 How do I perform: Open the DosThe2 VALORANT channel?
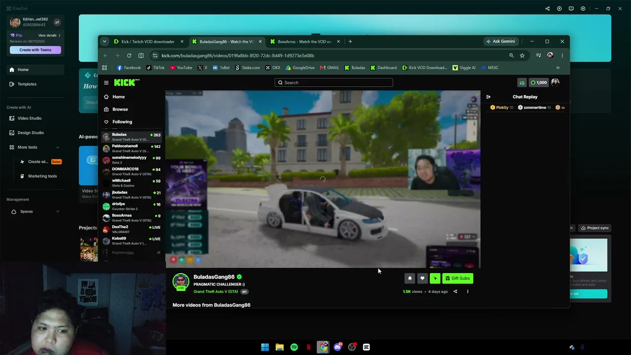pos(131,229)
